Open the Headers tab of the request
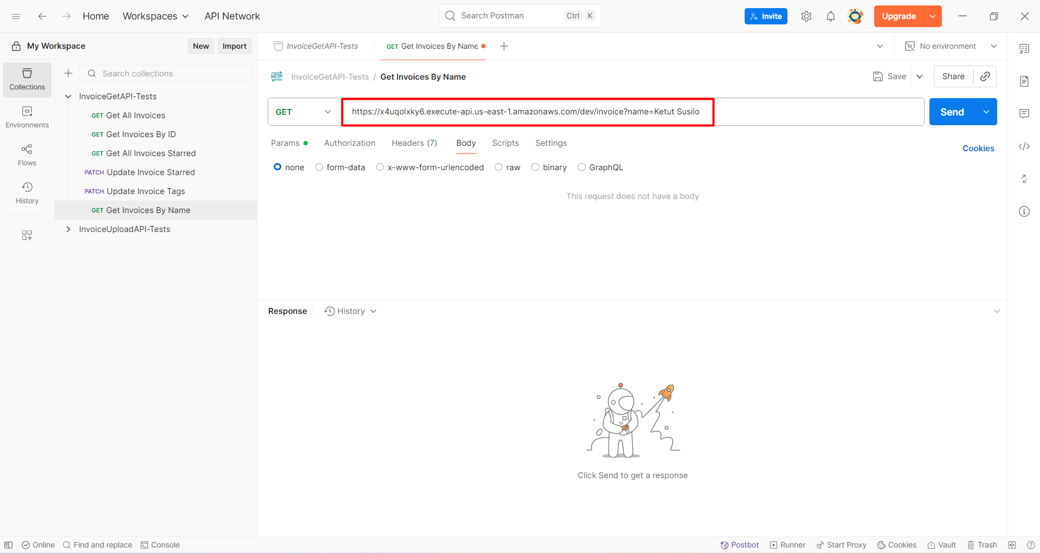 click(414, 143)
